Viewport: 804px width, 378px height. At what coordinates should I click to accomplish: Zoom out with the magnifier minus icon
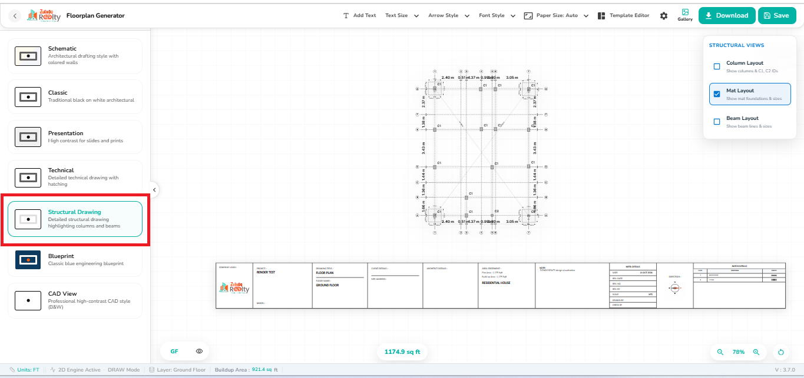pyautogui.click(x=720, y=352)
